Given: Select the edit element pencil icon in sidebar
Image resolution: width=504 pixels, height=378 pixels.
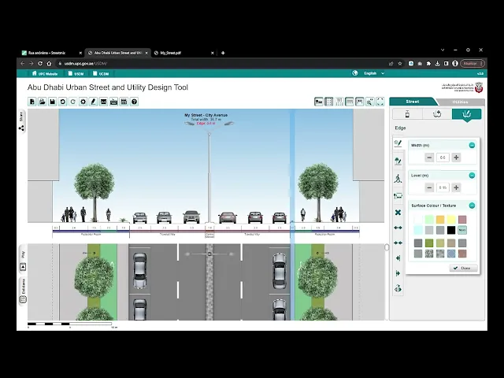Looking at the screenshot, I should [x=398, y=143].
